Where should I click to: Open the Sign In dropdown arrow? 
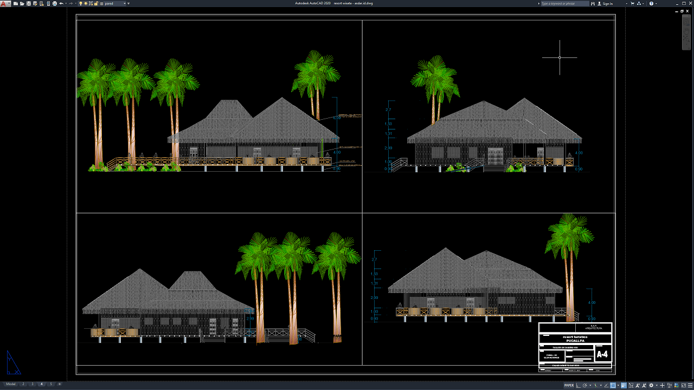[x=626, y=3]
